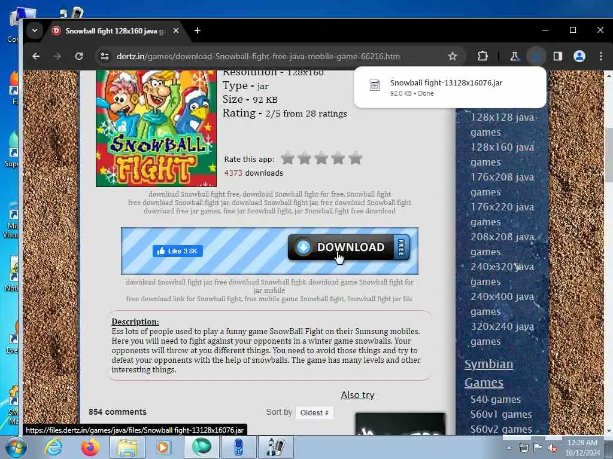This screenshot has height=459, width=613.
Task: Close the Snowball fight tab
Action: (176, 30)
